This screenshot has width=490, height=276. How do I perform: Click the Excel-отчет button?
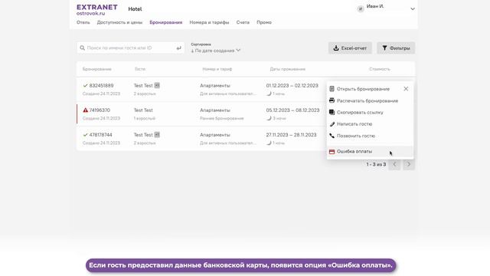pos(350,48)
